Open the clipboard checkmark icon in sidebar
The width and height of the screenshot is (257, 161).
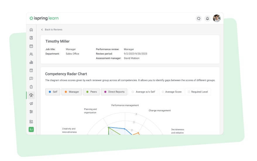31,87
